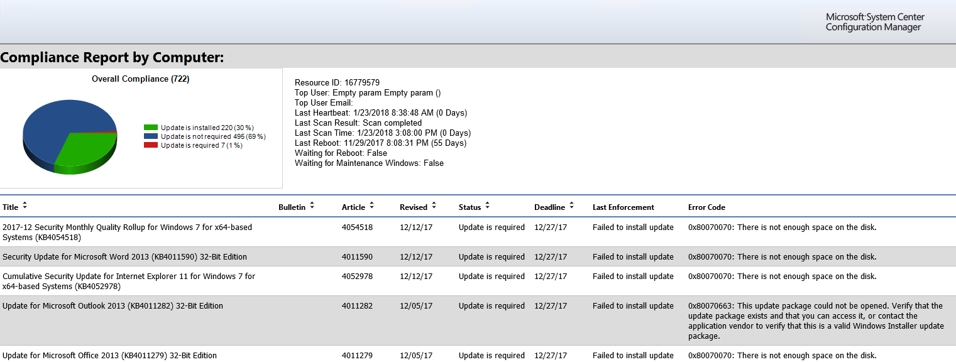Click the 'Title' column header

click(11, 207)
